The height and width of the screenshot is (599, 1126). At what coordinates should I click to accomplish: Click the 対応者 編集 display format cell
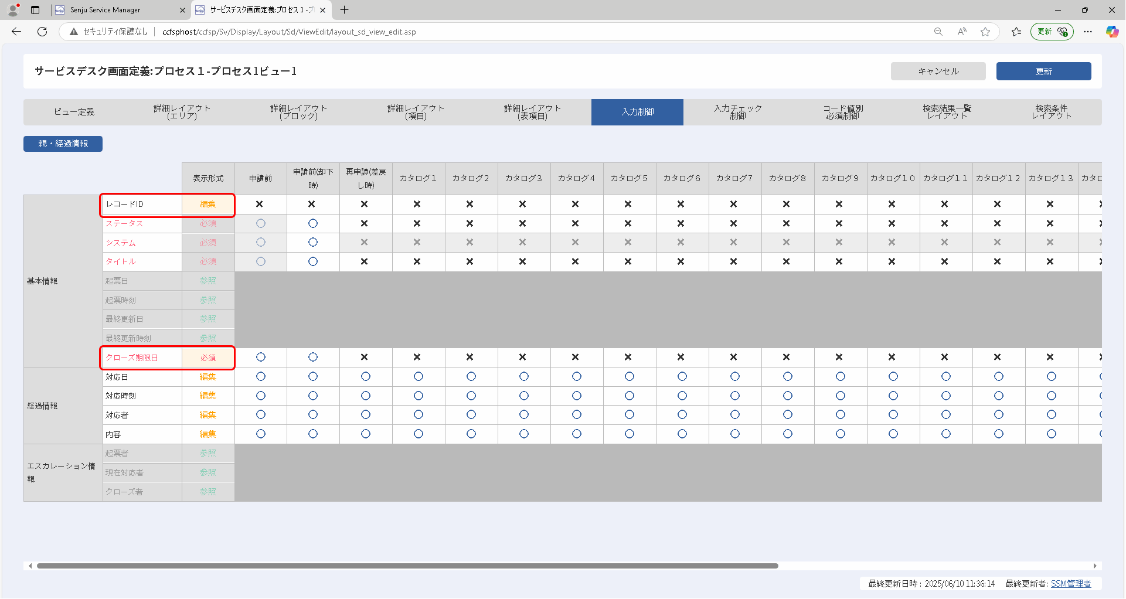click(208, 415)
